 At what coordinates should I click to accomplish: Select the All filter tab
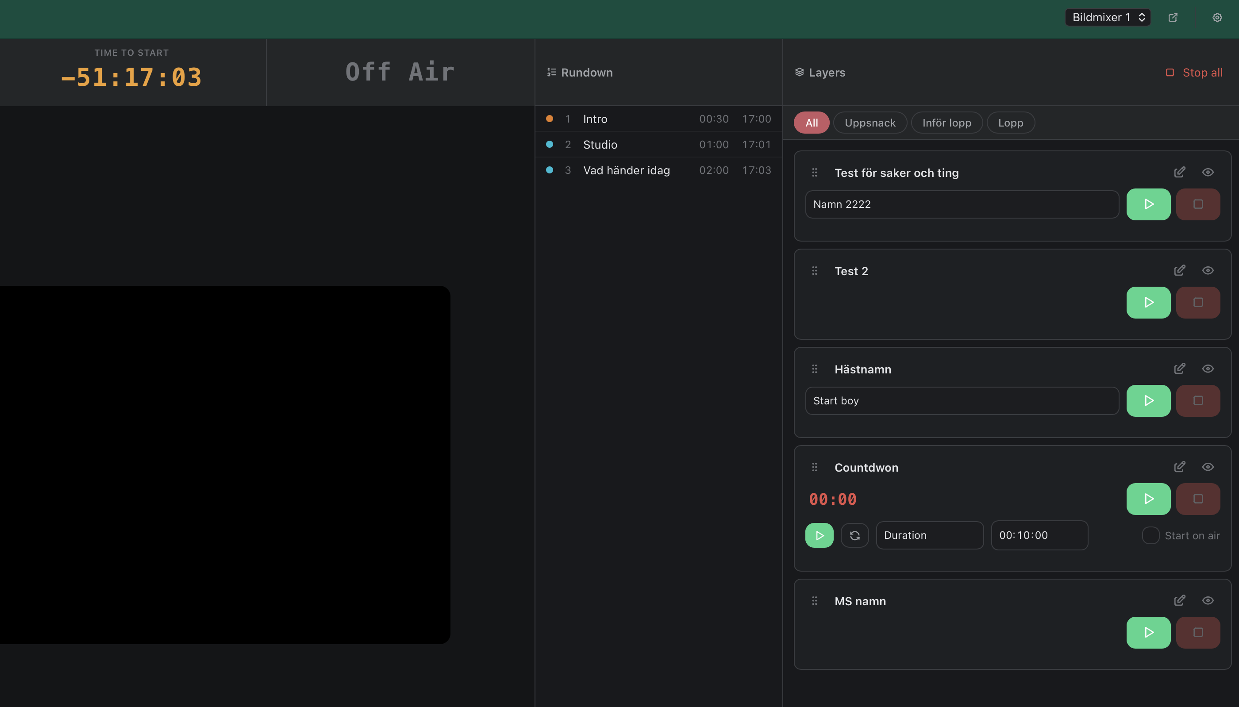pos(811,123)
